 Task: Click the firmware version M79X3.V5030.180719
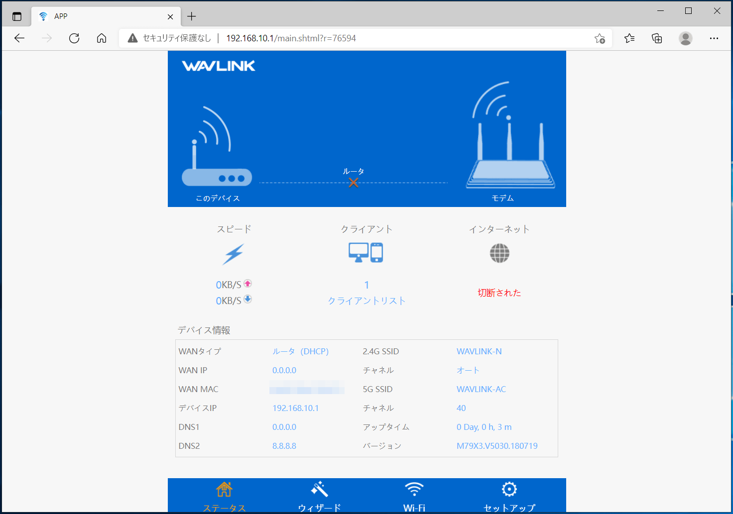pos(497,446)
